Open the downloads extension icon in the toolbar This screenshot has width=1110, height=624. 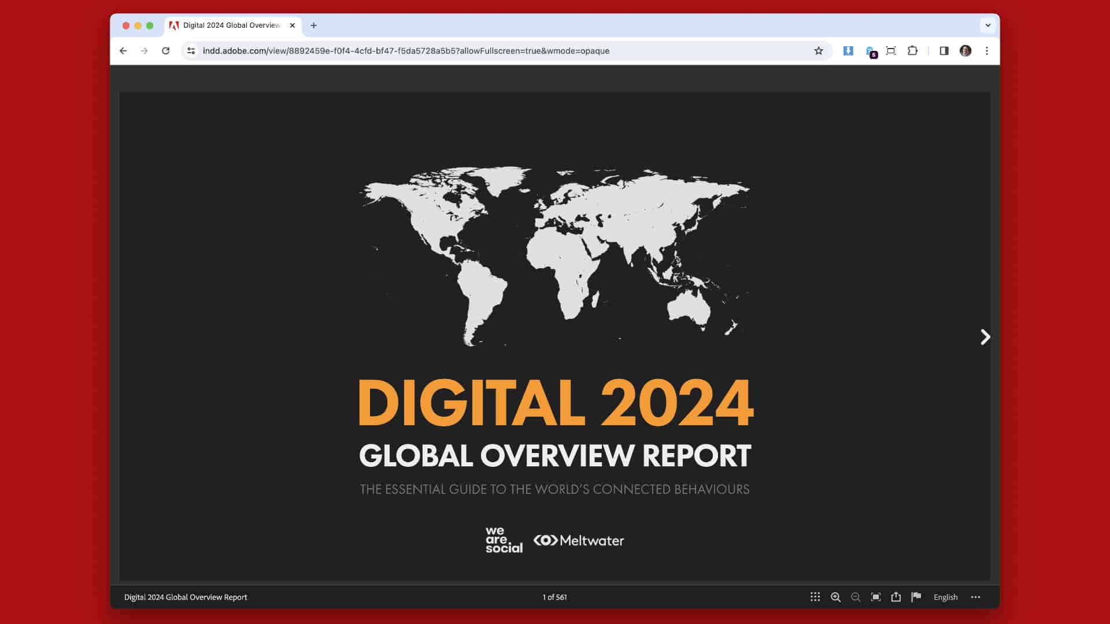point(848,51)
